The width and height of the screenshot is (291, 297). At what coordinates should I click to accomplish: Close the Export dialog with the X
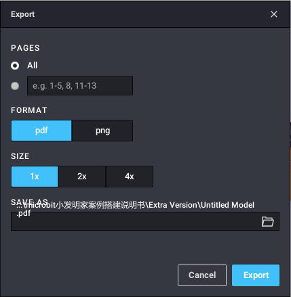[274, 14]
